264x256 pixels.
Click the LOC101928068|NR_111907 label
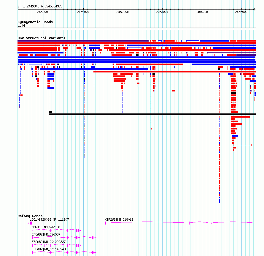click(x=49, y=219)
